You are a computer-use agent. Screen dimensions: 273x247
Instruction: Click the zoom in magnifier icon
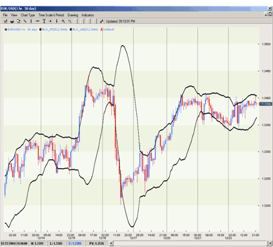click(63, 21)
